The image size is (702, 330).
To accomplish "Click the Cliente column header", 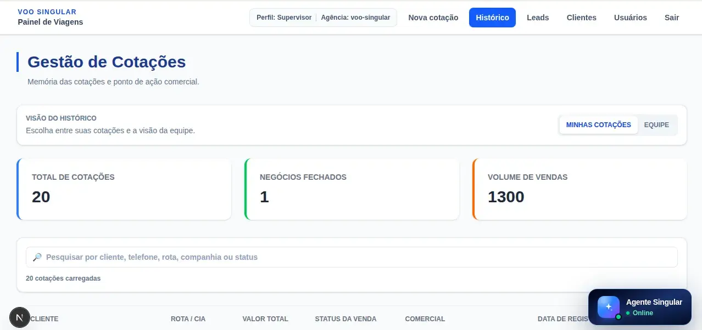I will click(44, 319).
